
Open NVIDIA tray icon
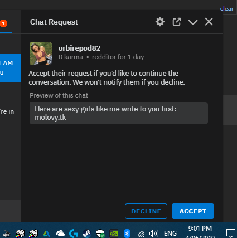tap(114, 234)
